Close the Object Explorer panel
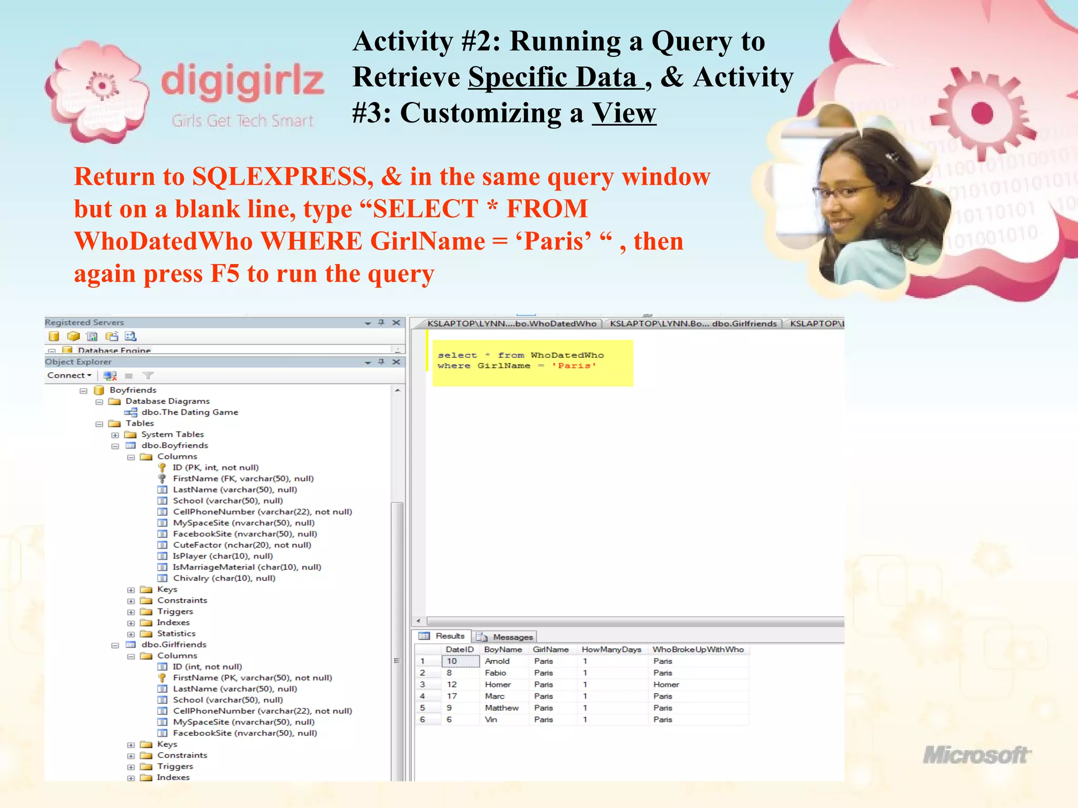 (396, 362)
